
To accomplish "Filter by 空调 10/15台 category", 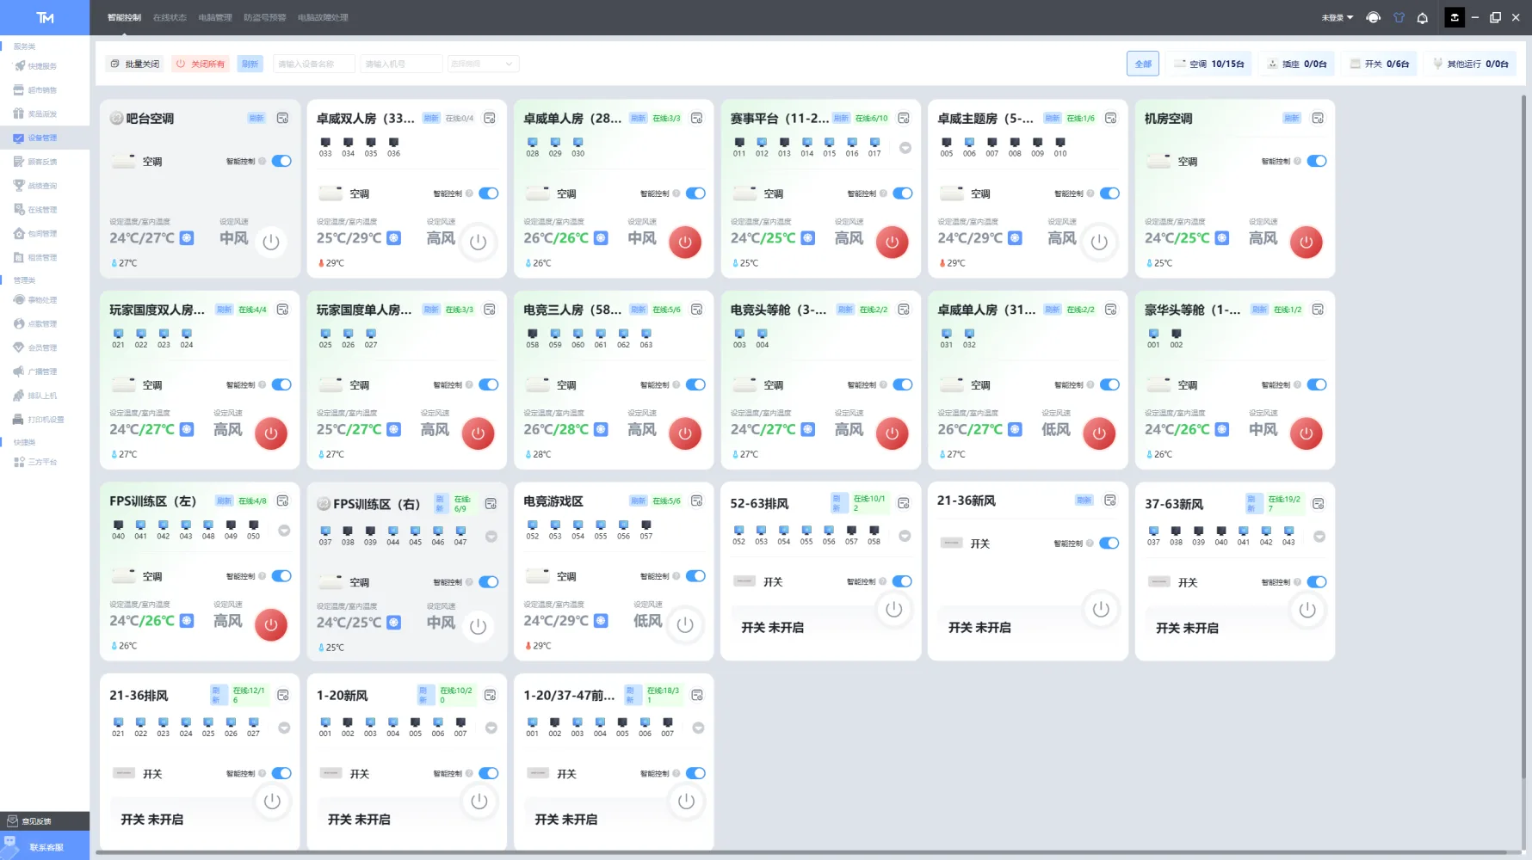I will (x=1210, y=64).
